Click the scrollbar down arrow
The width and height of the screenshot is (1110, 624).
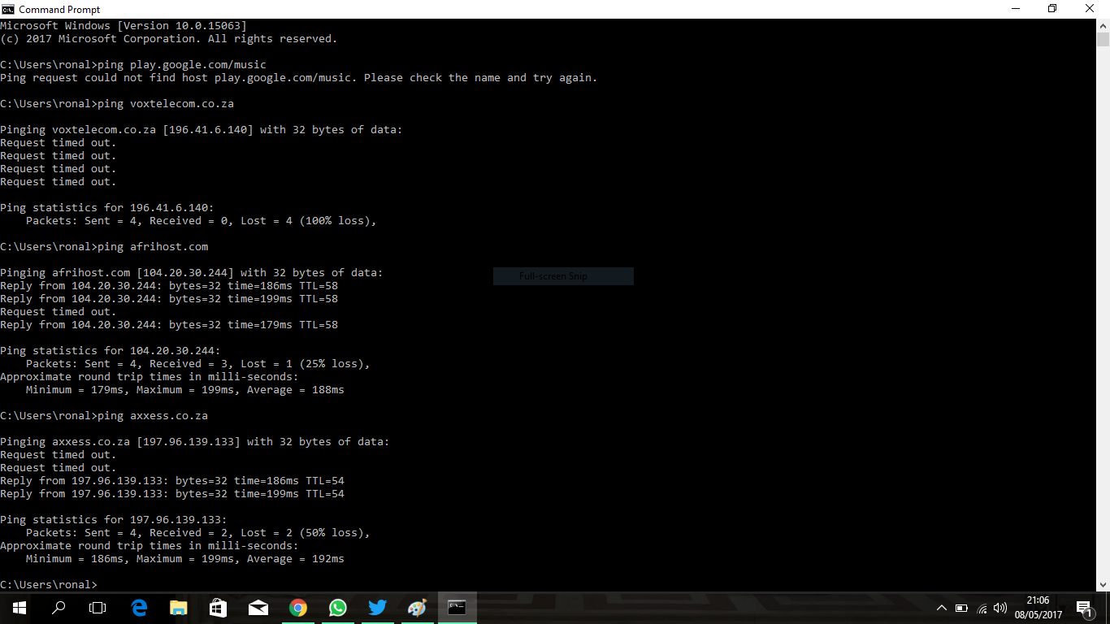1103,584
